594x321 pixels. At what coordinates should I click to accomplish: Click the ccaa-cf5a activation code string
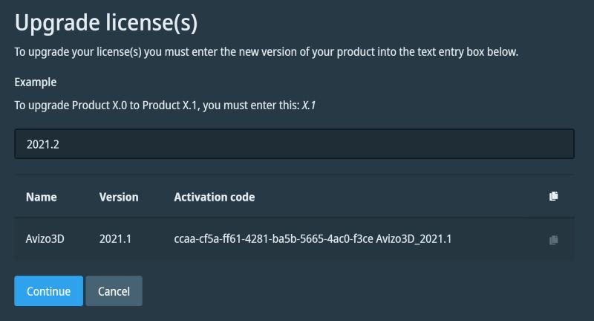(273, 239)
